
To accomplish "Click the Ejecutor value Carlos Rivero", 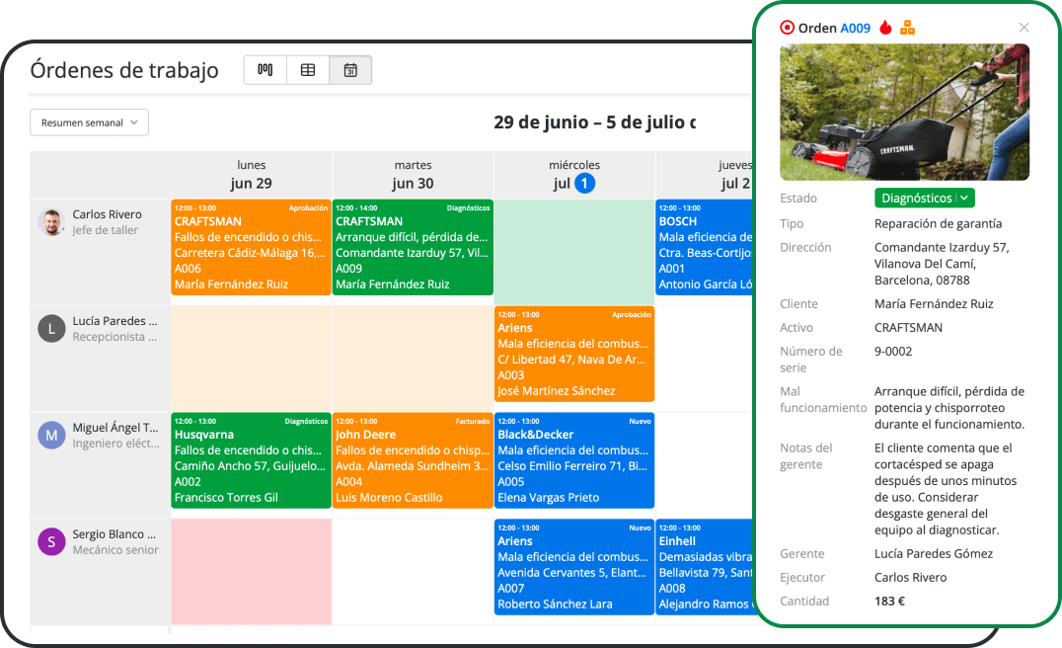I will (910, 578).
